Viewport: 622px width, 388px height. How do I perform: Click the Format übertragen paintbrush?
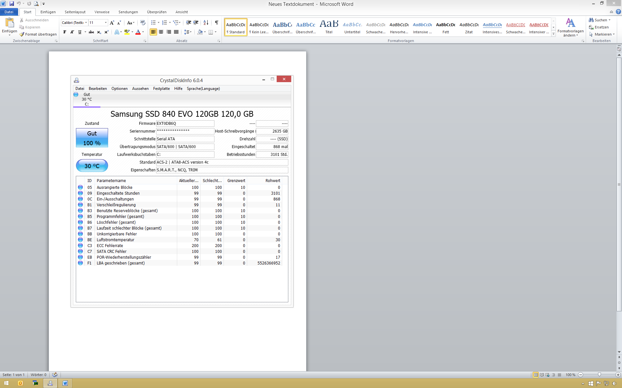click(22, 34)
